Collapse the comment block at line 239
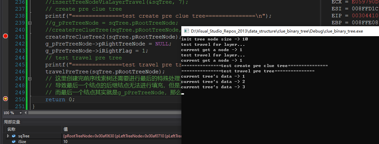The height and width of the screenshot is (144, 379). (x=30, y=23)
